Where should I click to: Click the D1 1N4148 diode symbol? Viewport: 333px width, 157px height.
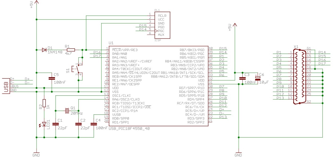tap(44, 50)
